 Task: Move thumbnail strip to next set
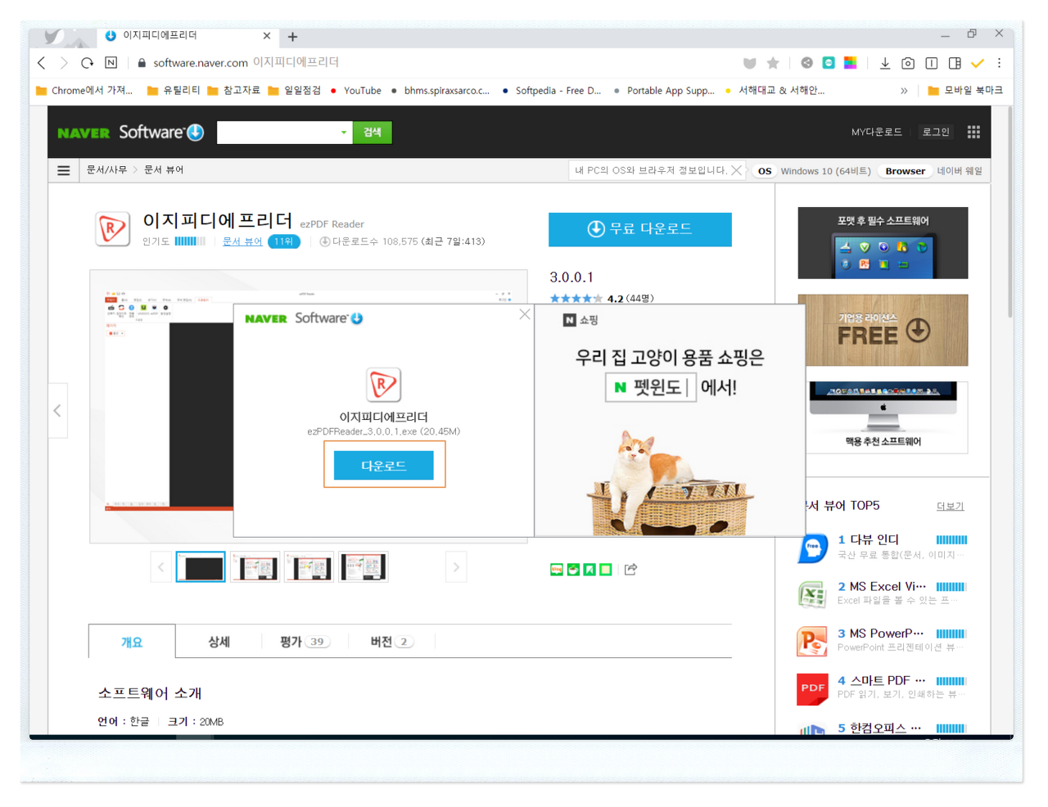(456, 567)
